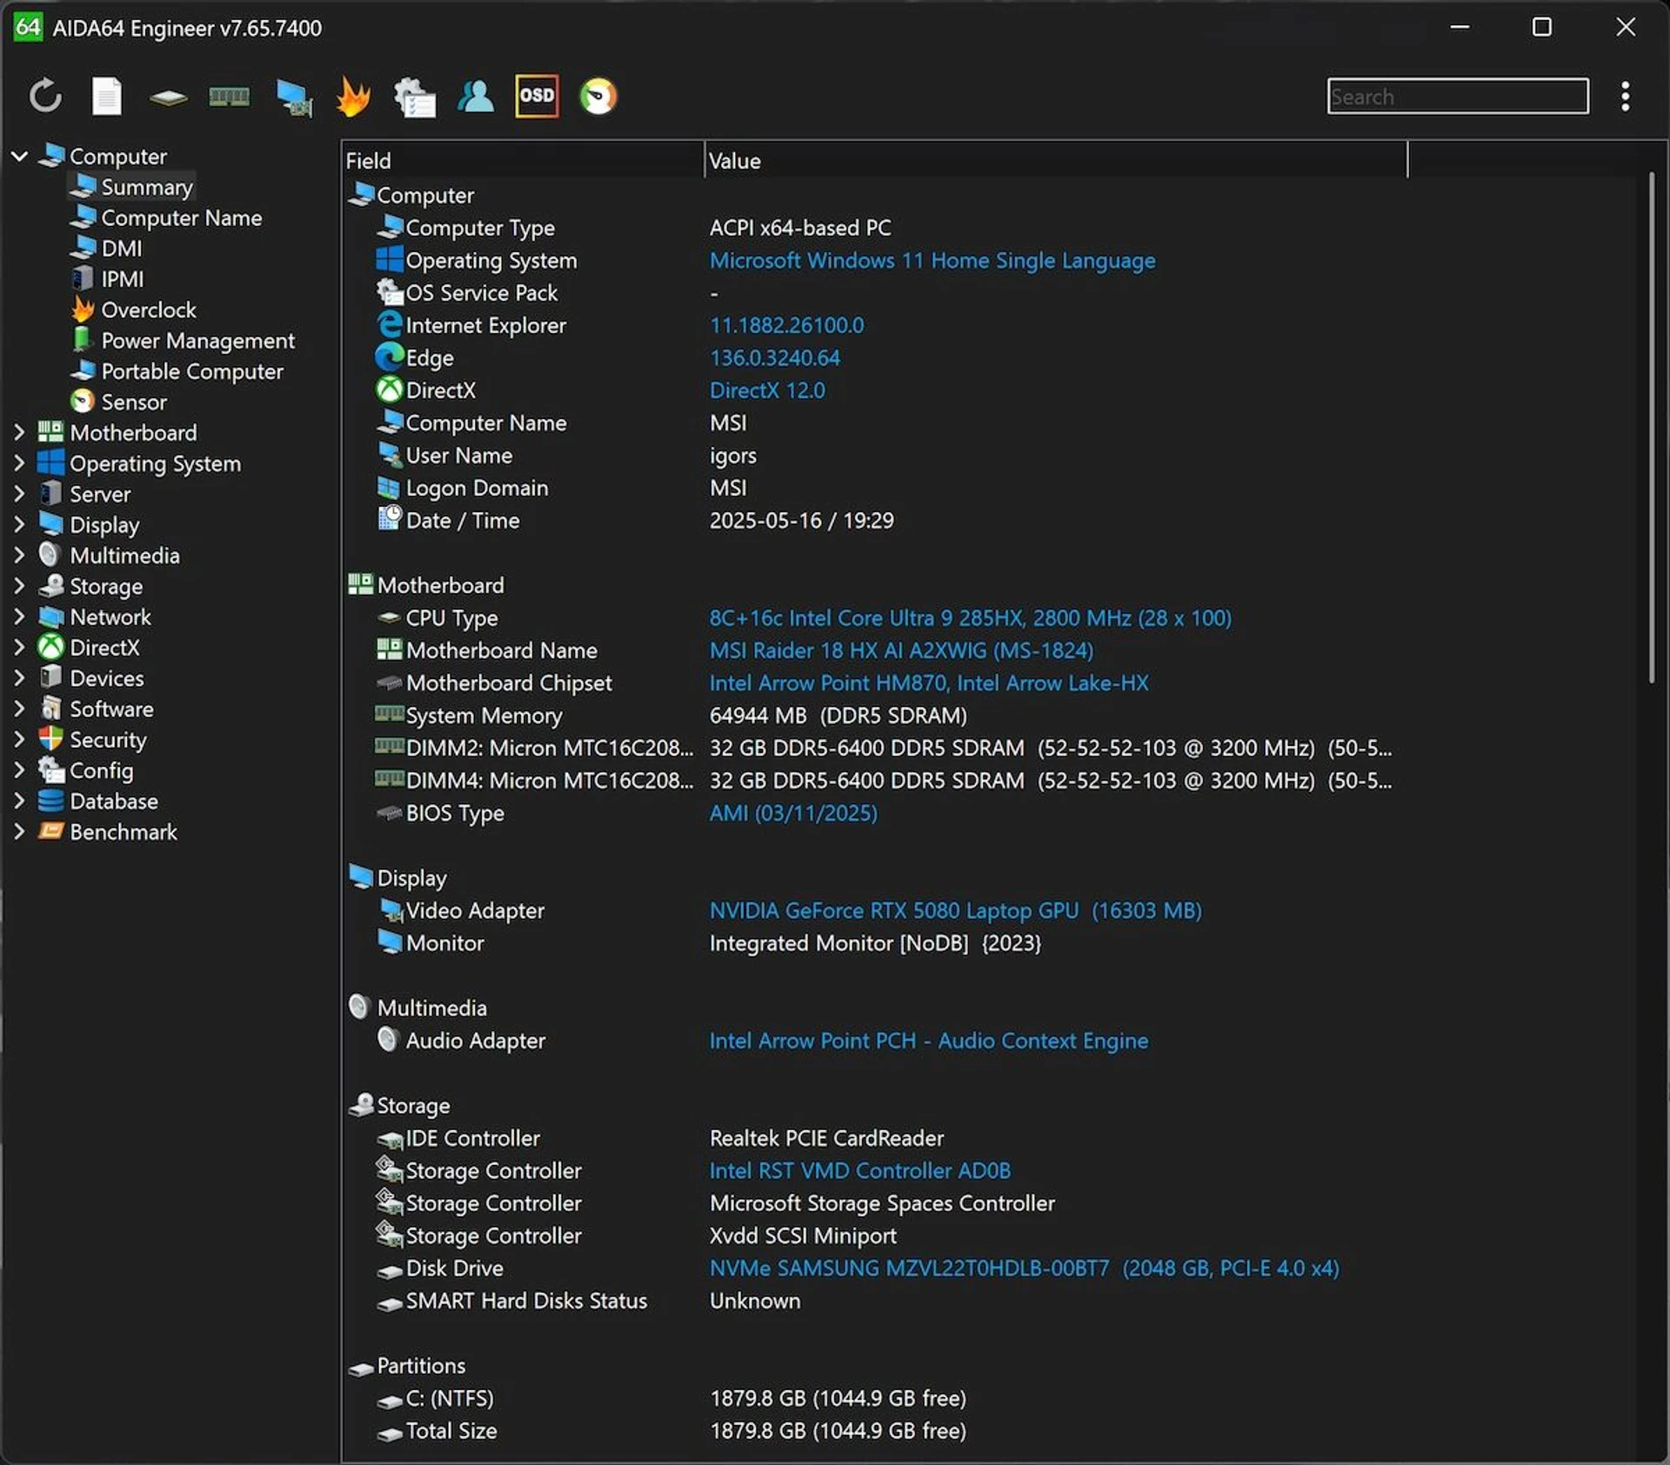1670x1465 pixels.
Task: Click the Refresh toolbar icon
Action: [x=45, y=96]
